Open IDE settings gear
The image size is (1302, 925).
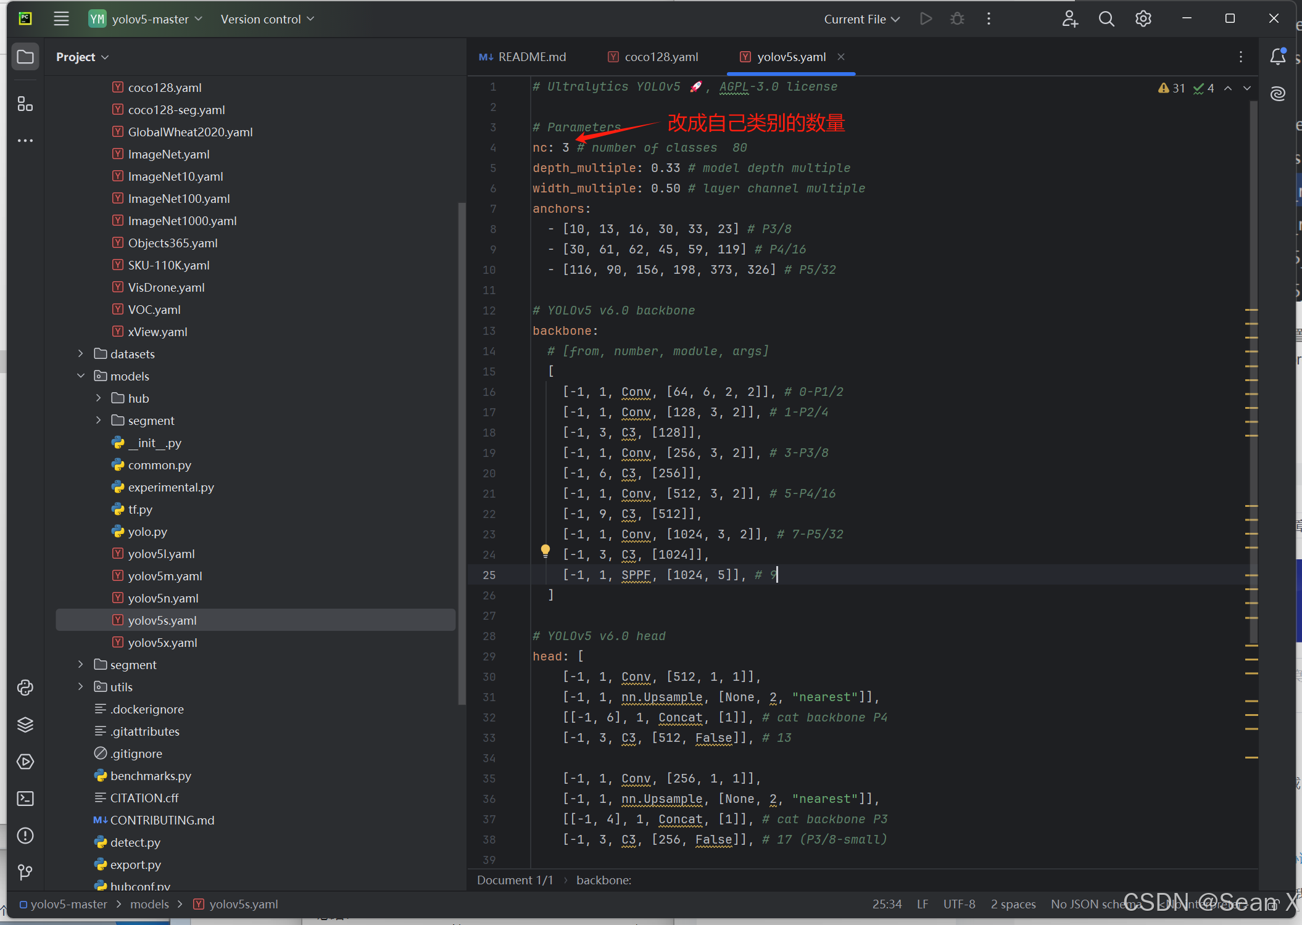pyautogui.click(x=1143, y=19)
